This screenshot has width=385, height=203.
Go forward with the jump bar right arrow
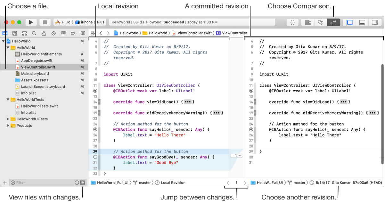pos(108,33)
